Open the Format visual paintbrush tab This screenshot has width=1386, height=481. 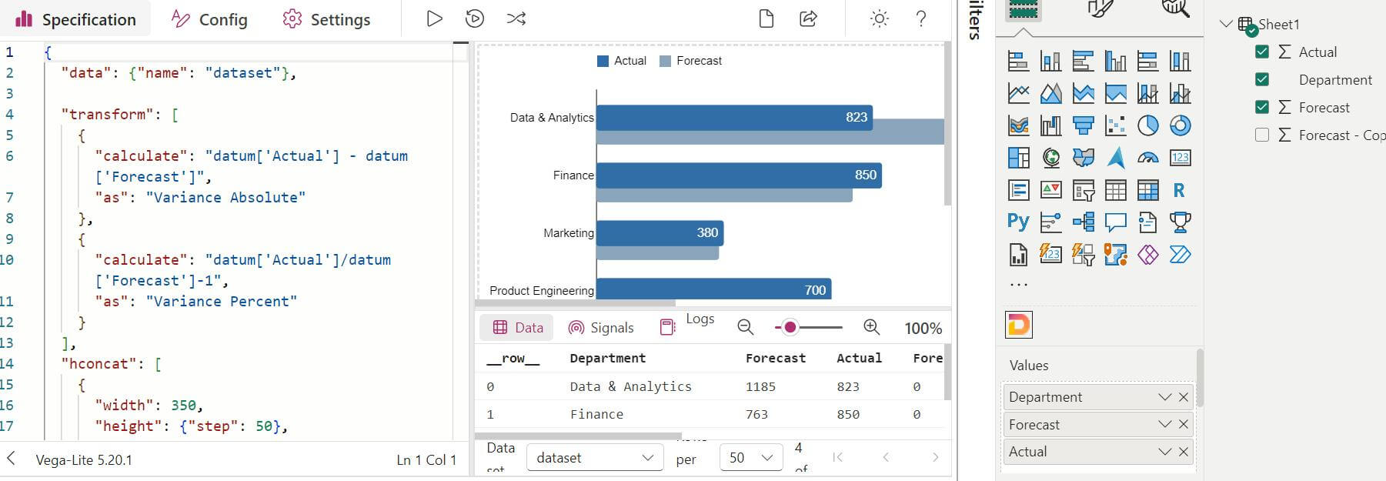pyautogui.click(x=1100, y=8)
